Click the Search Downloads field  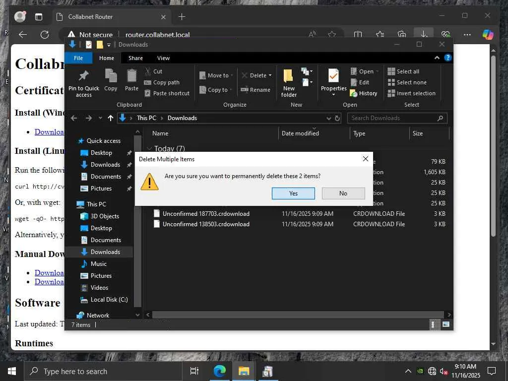tap(397, 118)
